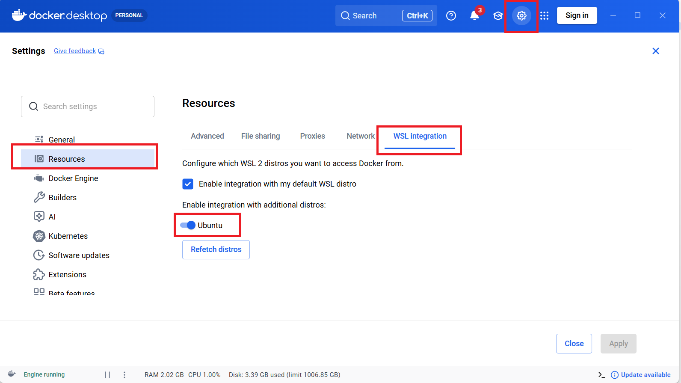Click the AI sparkle icon
681x383 pixels.
pos(39,217)
